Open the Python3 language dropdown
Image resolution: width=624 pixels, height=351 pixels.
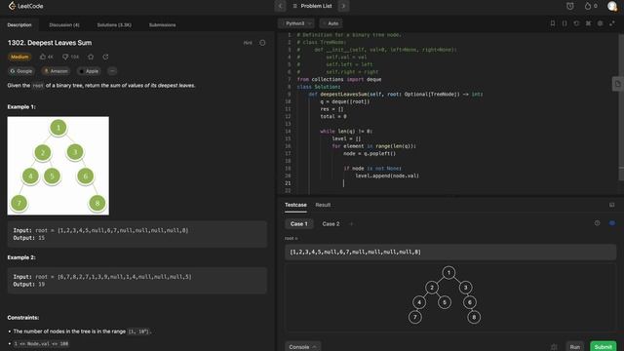click(x=296, y=23)
